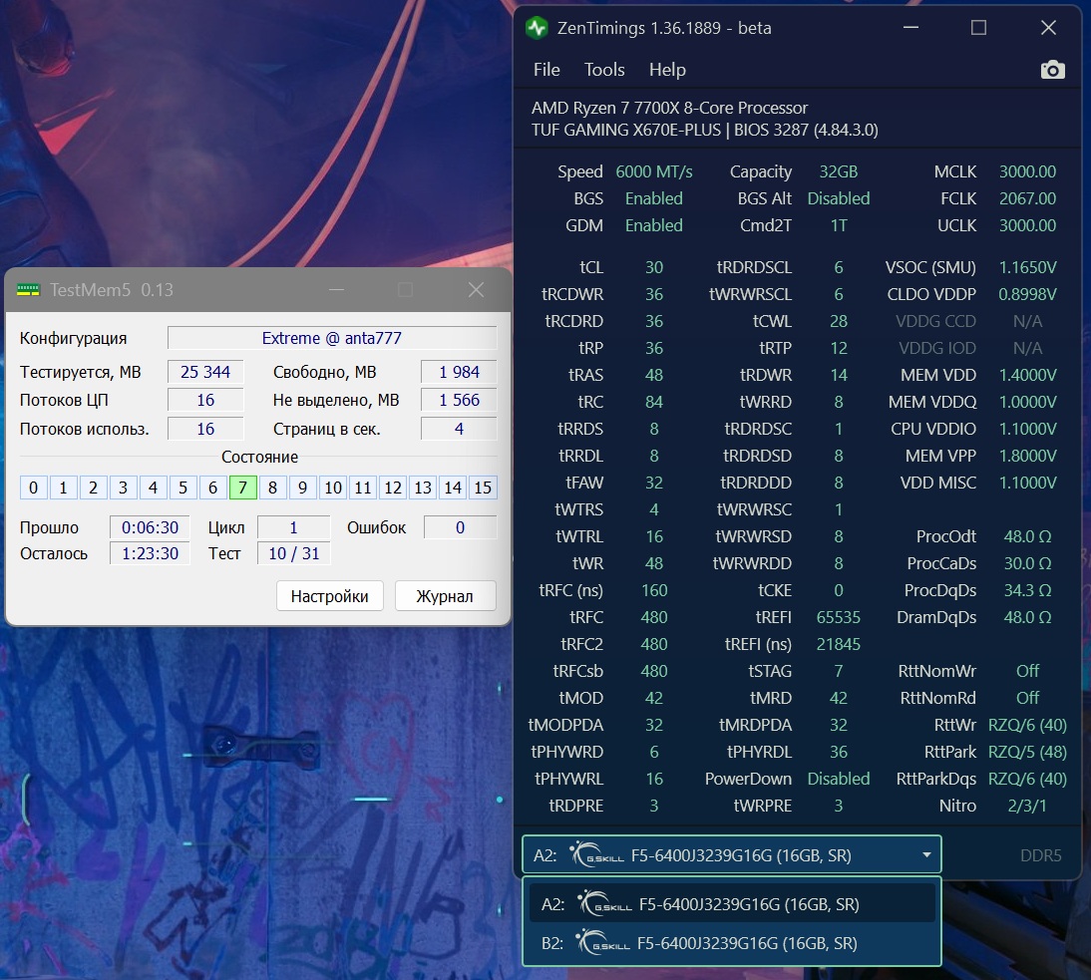Click the tRFC (ns) value 160

[654, 590]
